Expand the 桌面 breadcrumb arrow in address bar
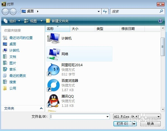Screen dimensions: 167x131 (38, 11)
